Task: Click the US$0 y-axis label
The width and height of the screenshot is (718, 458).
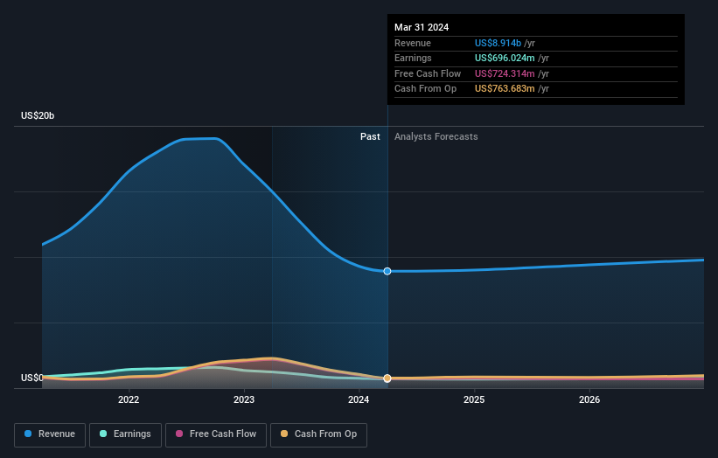Action: 31,378
